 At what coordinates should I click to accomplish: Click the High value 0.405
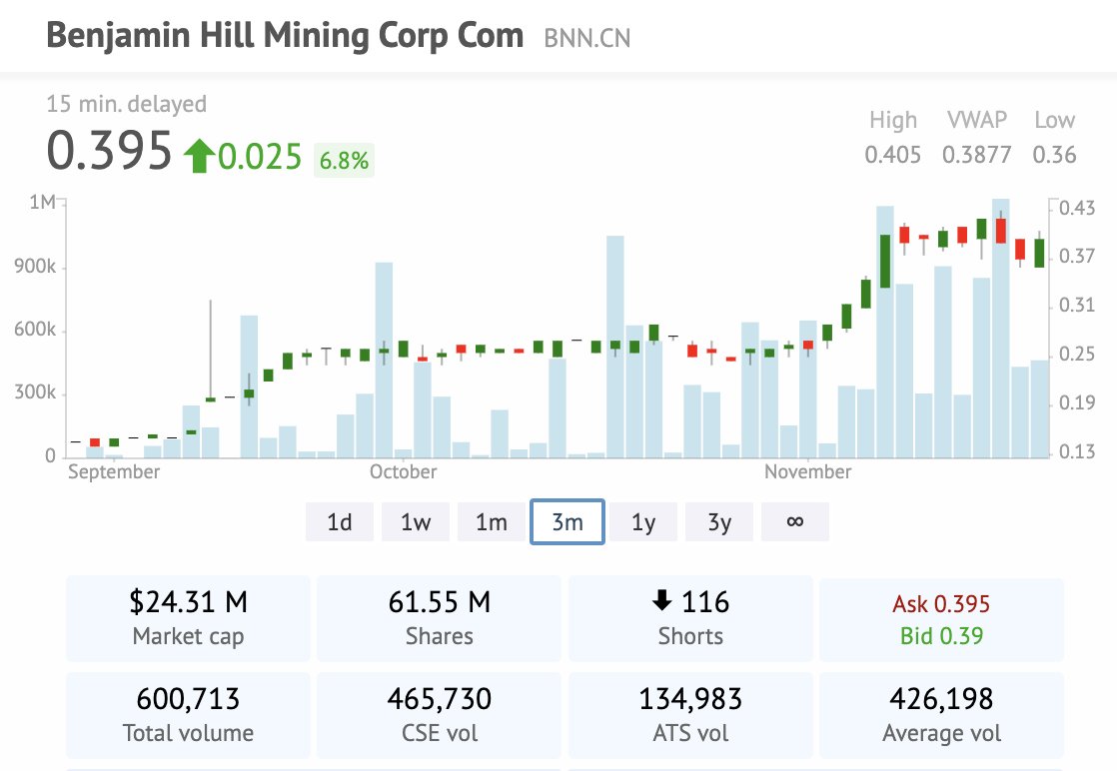point(892,155)
